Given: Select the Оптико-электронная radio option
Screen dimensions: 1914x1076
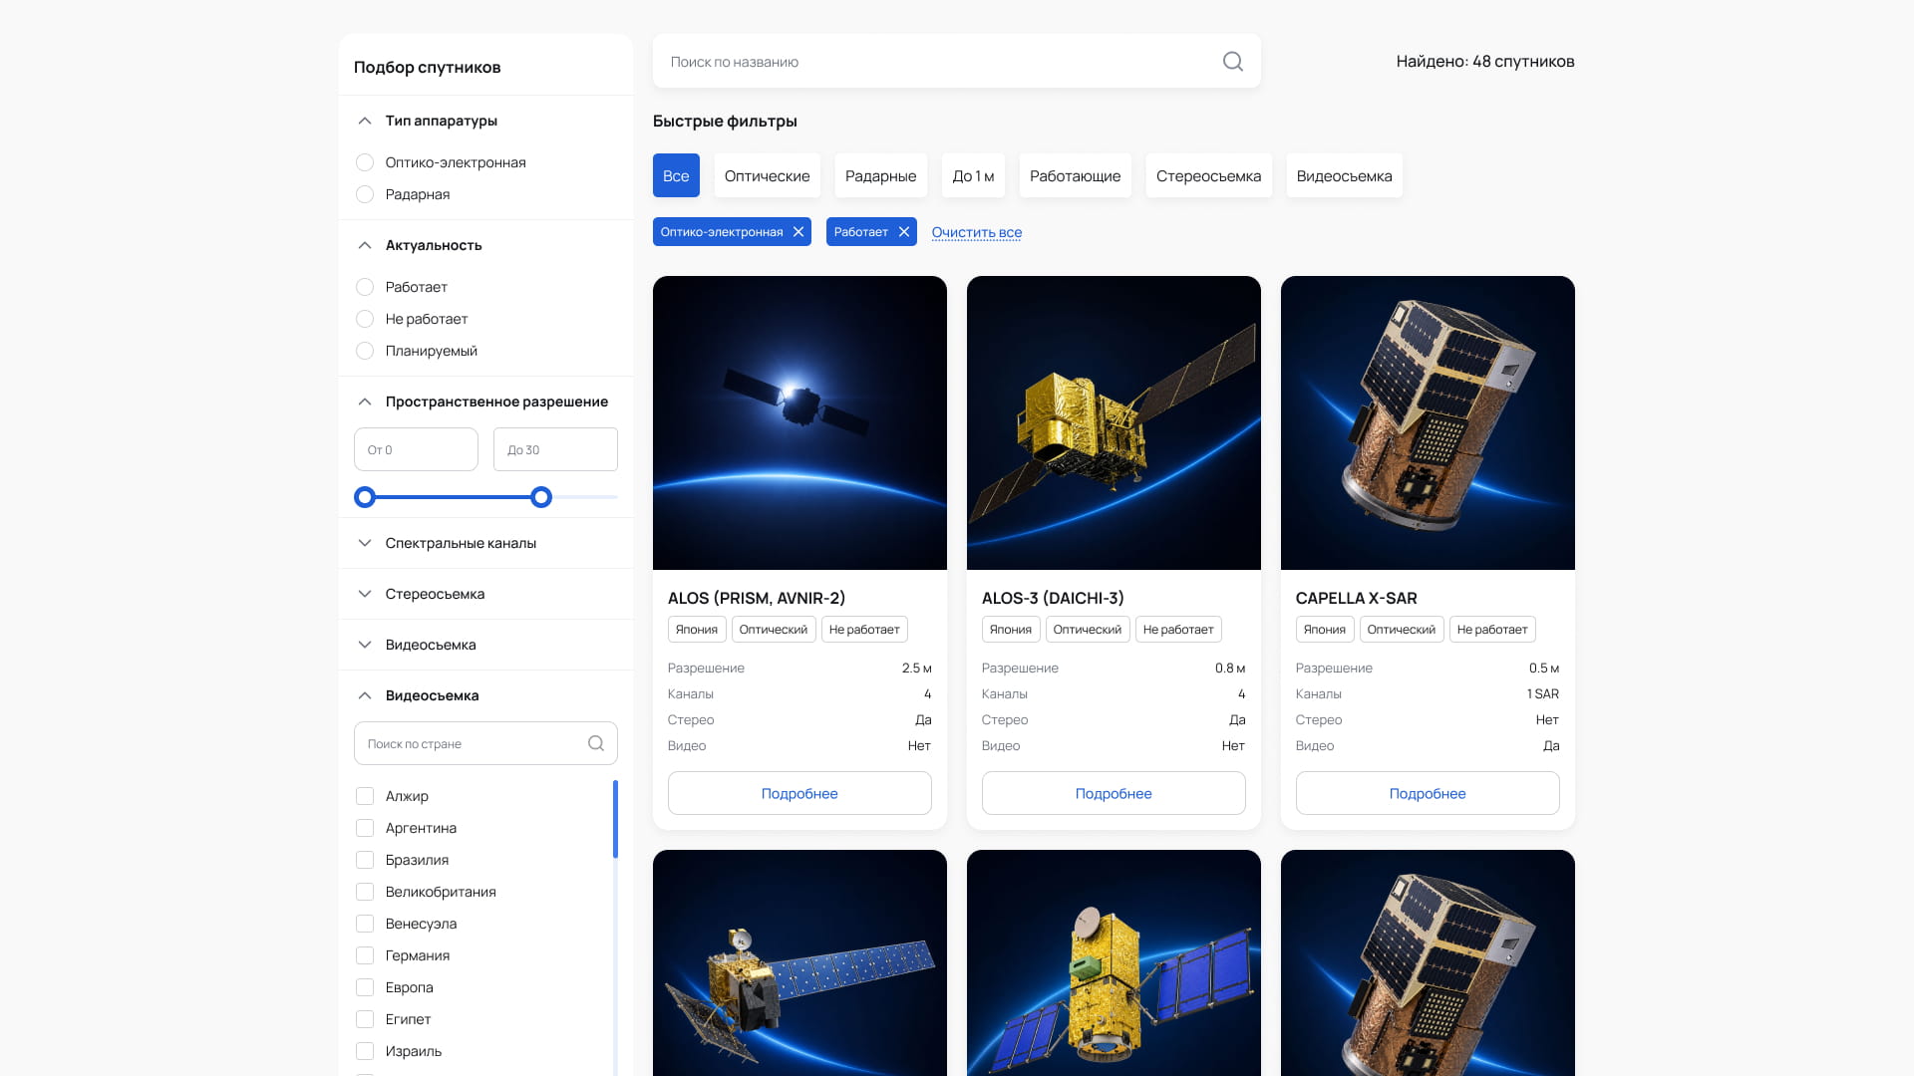Looking at the screenshot, I should (x=365, y=162).
